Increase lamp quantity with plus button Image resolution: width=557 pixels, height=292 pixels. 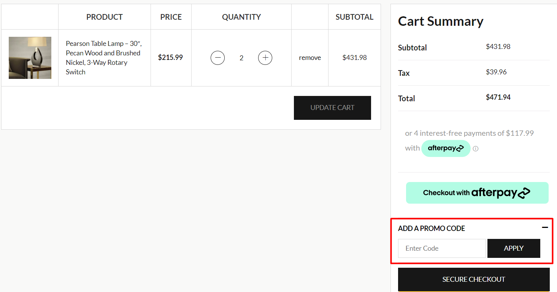click(265, 58)
